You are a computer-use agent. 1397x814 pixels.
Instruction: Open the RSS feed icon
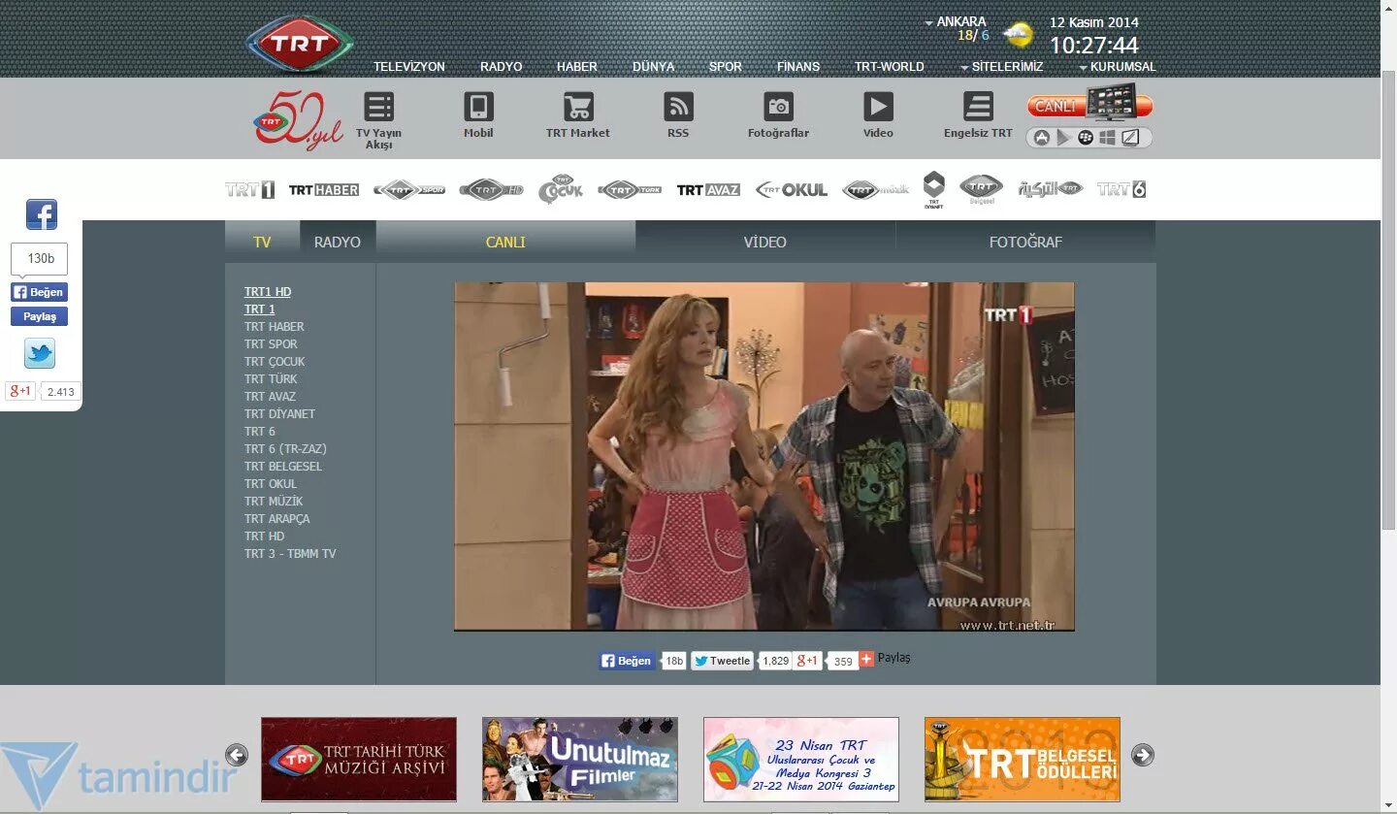click(x=678, y=107)
